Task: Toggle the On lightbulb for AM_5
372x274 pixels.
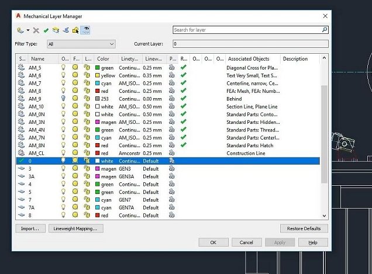Action: (x=63, y=67)
